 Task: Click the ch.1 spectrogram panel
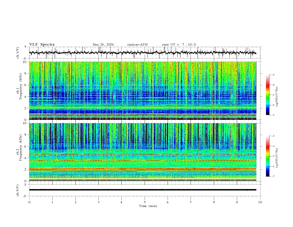[142, 91]
